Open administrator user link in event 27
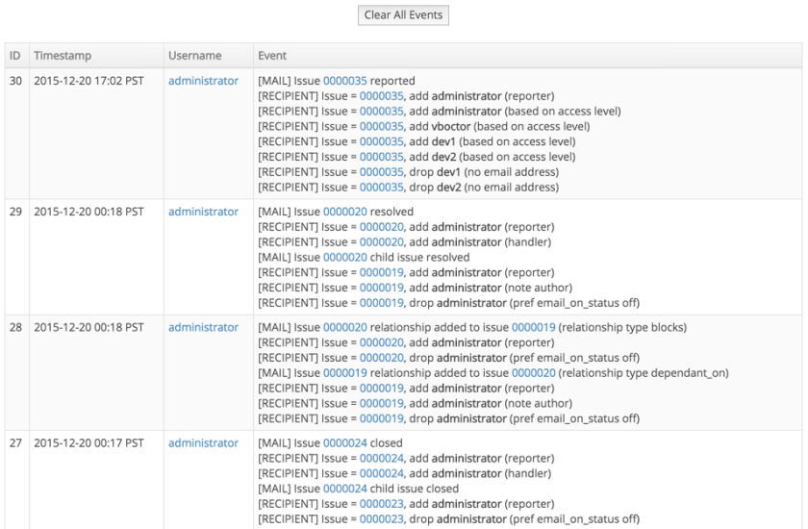This screenshot has height=529, width=808. [203, 443]
